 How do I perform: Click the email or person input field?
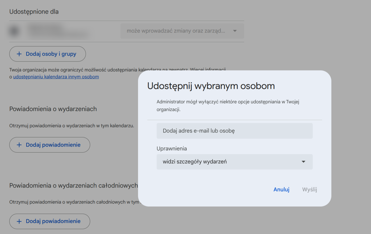235,131
